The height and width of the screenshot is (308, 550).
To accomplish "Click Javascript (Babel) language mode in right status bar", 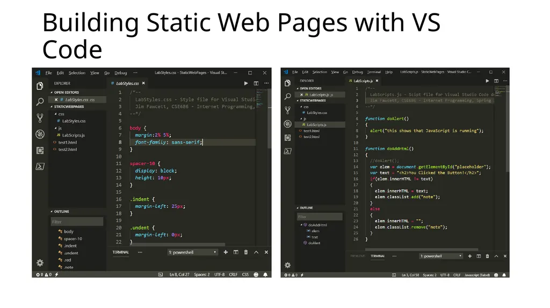I will click(x=477, y=275).
